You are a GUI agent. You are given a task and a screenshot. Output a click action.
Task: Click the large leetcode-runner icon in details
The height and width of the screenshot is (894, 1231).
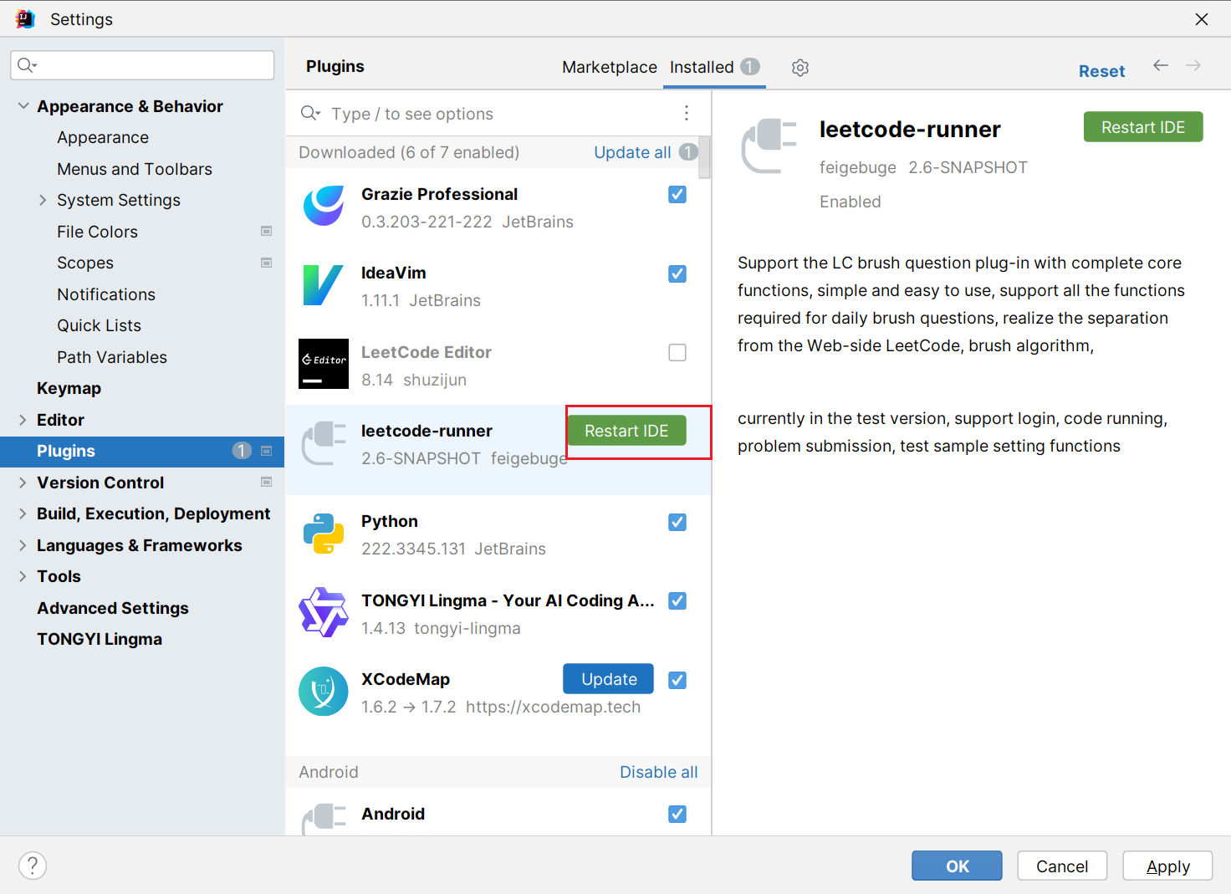point(769,146)
